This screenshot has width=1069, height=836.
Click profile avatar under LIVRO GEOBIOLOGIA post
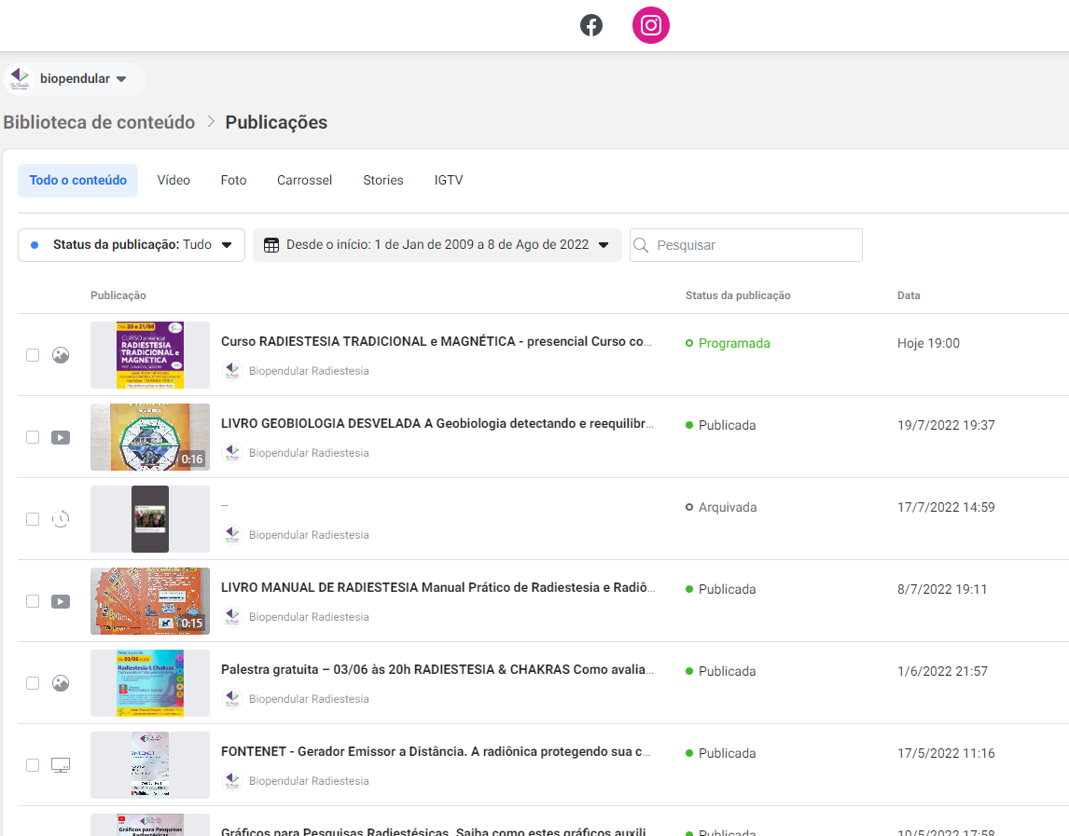232,452
